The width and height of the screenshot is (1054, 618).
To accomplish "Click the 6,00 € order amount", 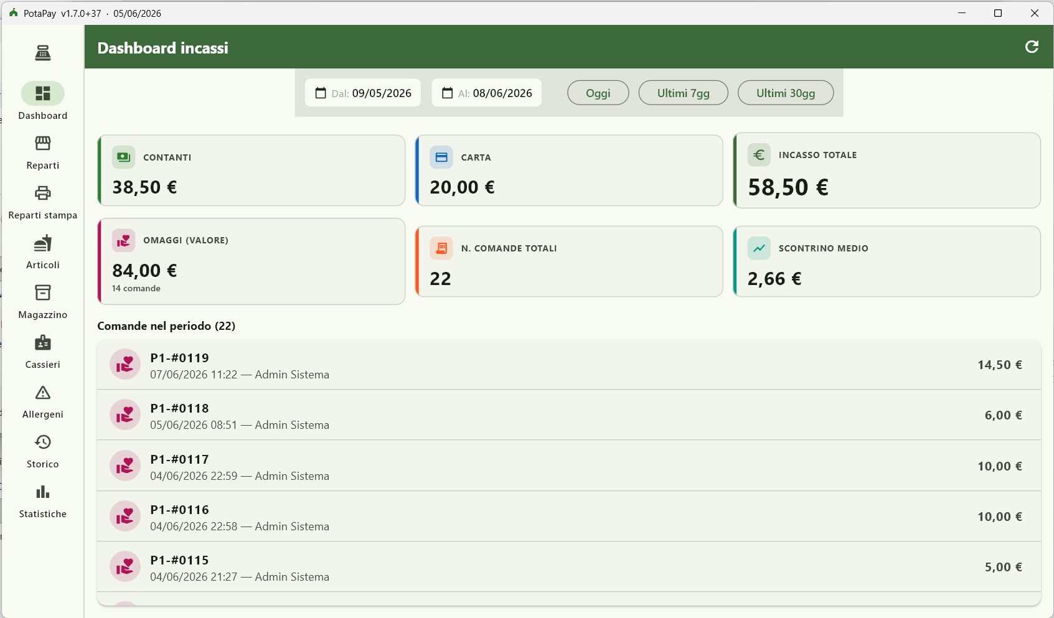I will click(x=1004, y=415).
